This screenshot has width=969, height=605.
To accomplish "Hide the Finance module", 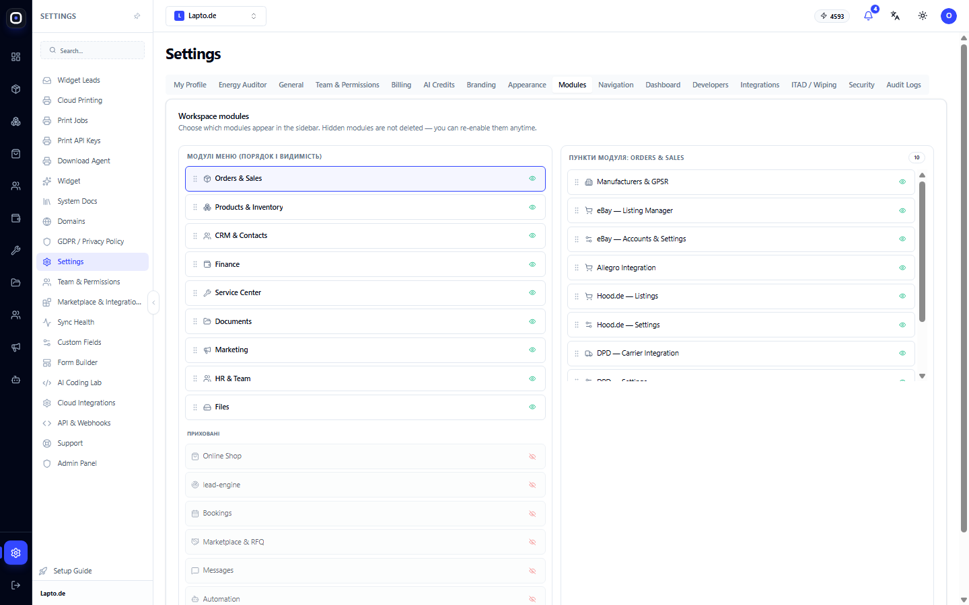I will 532,265.
